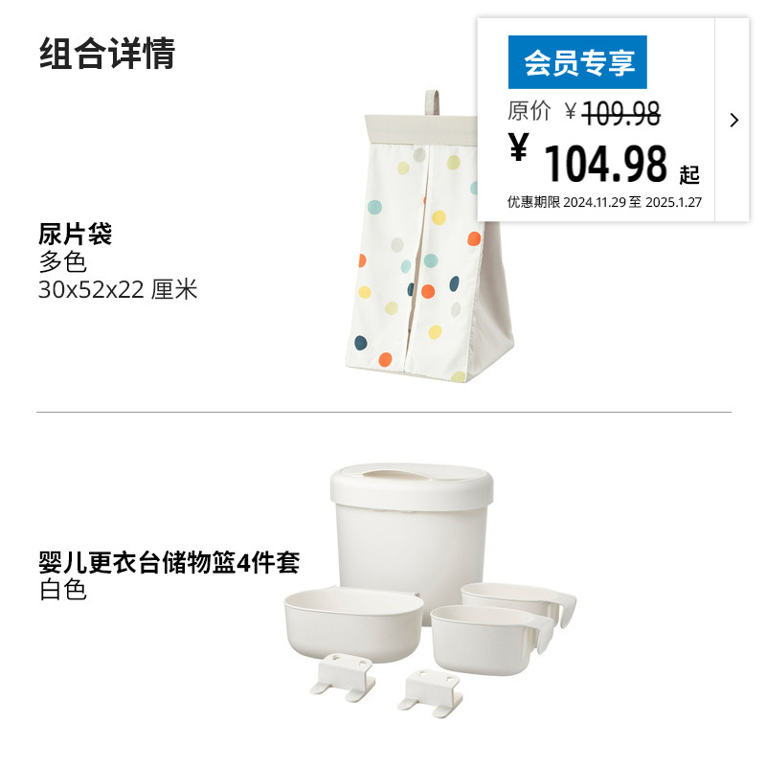Image resolution: width=766 pixels, height=766 pixels.
Task: Click the 会员专享 blue badge
Action: [577, 62]
